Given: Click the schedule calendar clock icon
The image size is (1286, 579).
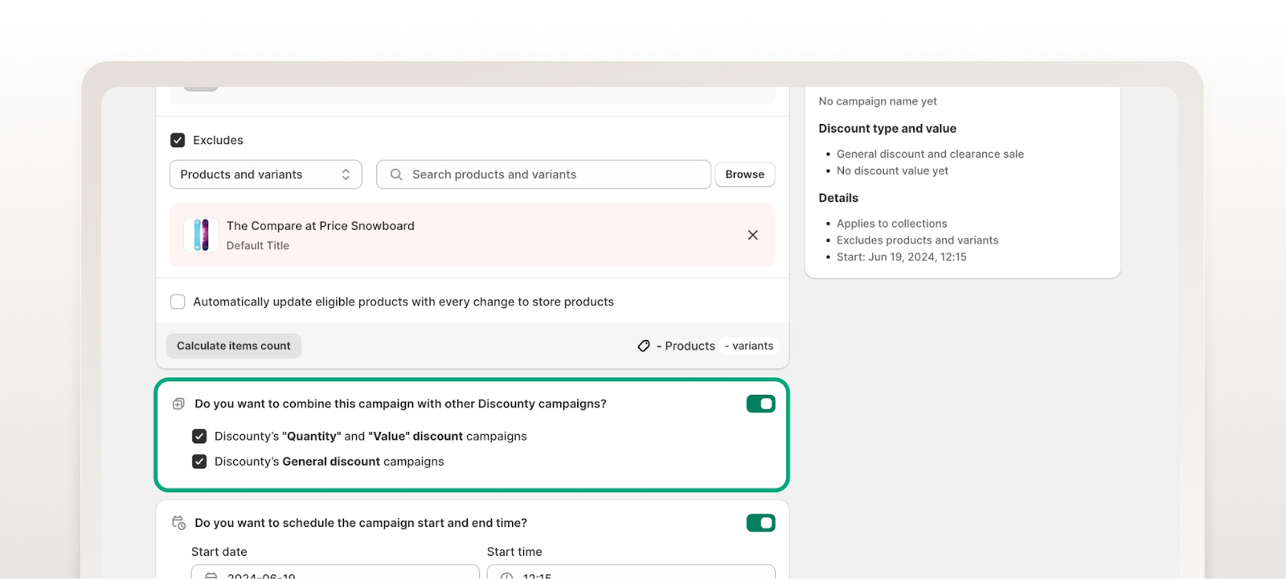Looking at the screenshot, I should (x=178, y=523).
